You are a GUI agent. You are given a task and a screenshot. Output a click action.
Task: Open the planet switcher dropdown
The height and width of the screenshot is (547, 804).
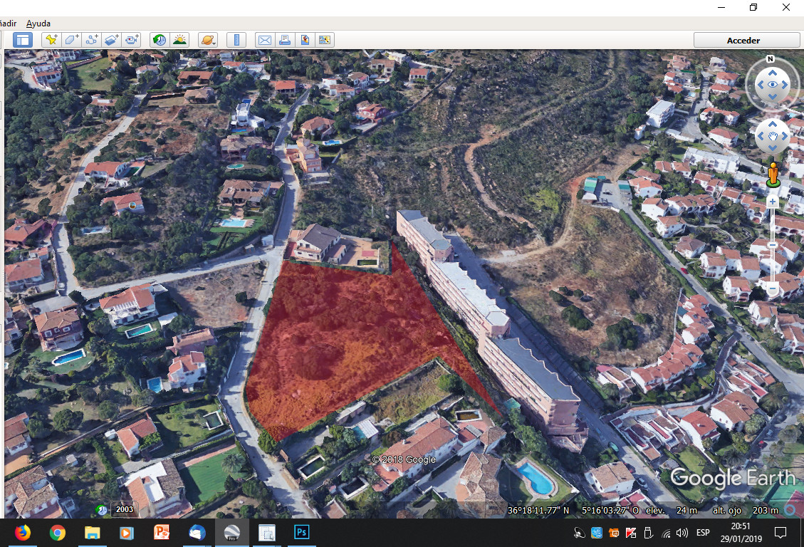[208, 40]
